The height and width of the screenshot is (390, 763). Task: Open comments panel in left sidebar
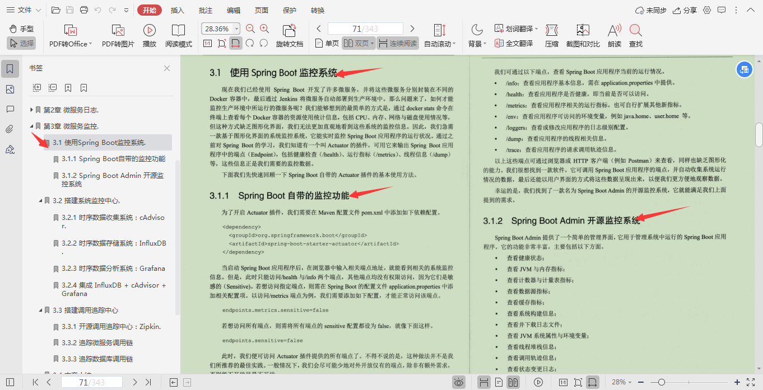(x=10, y=109)
